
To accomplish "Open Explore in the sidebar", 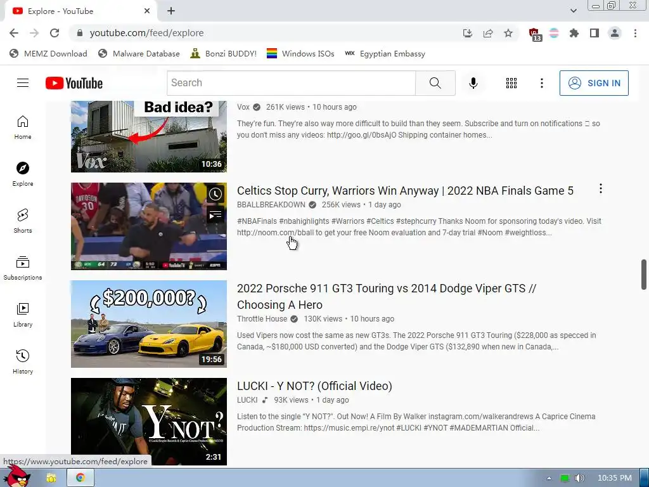I will coord(23,174).
